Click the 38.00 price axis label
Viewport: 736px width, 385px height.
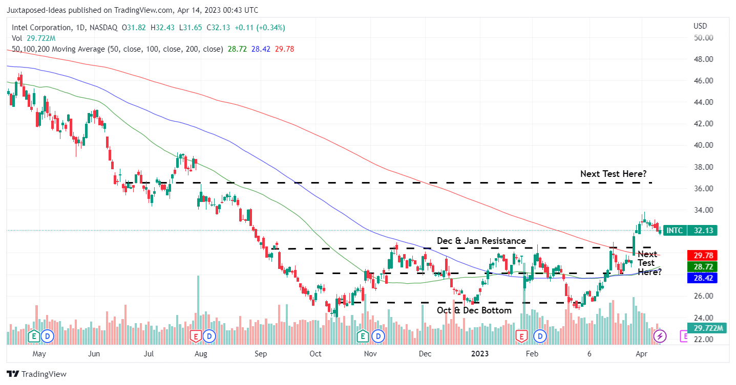click(x=703, y=167)
